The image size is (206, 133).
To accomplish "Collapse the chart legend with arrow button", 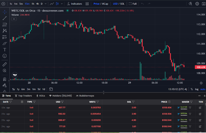I will point(14,19).
